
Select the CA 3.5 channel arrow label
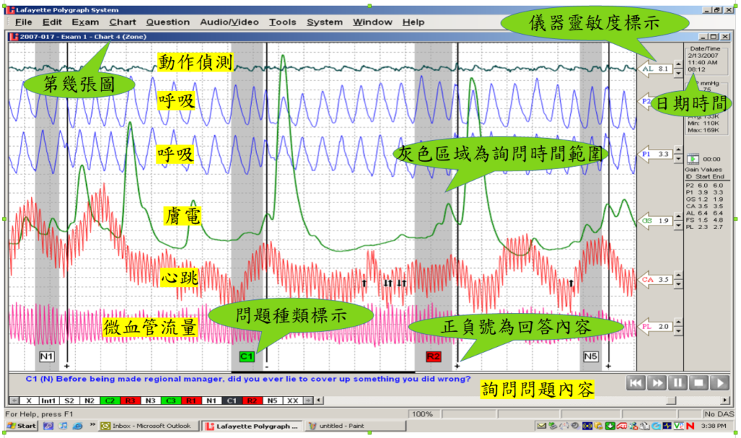[x=656, y=280]
